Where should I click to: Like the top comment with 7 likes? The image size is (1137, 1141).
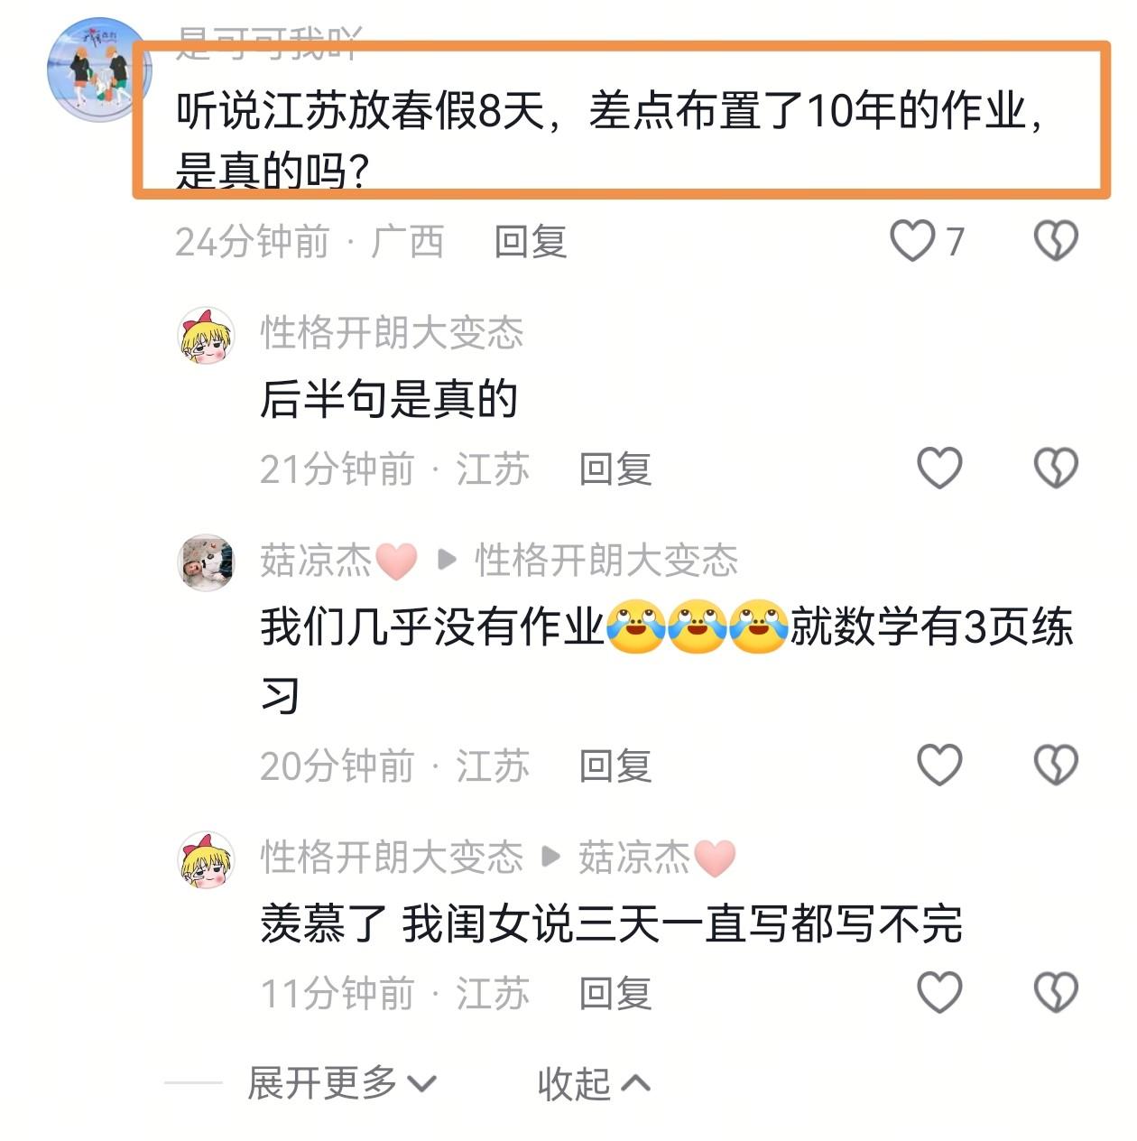point(912,241)
